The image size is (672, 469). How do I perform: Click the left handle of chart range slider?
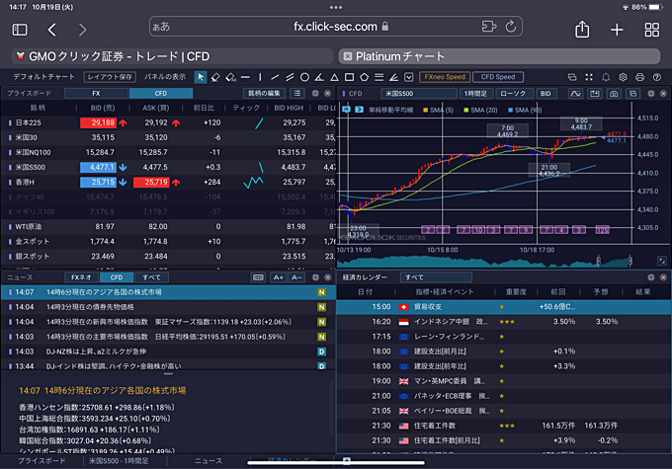599,261
